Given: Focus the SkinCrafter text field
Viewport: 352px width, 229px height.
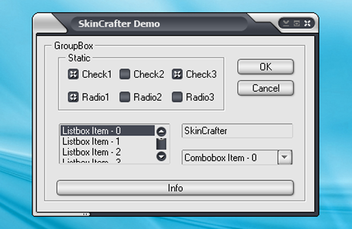Looking at the screenshot, I should (237, 131).
